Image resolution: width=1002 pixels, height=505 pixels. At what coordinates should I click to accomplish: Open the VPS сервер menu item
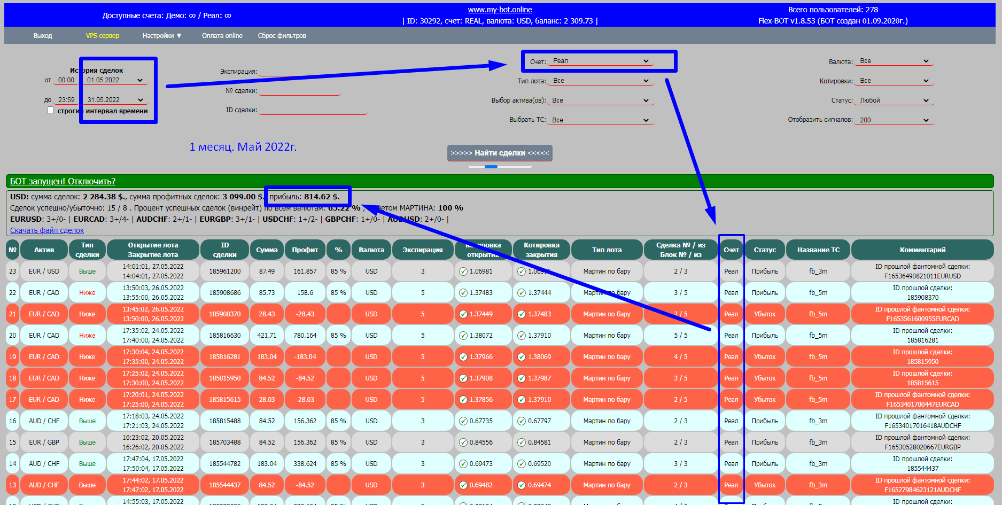tap(103, 36)
